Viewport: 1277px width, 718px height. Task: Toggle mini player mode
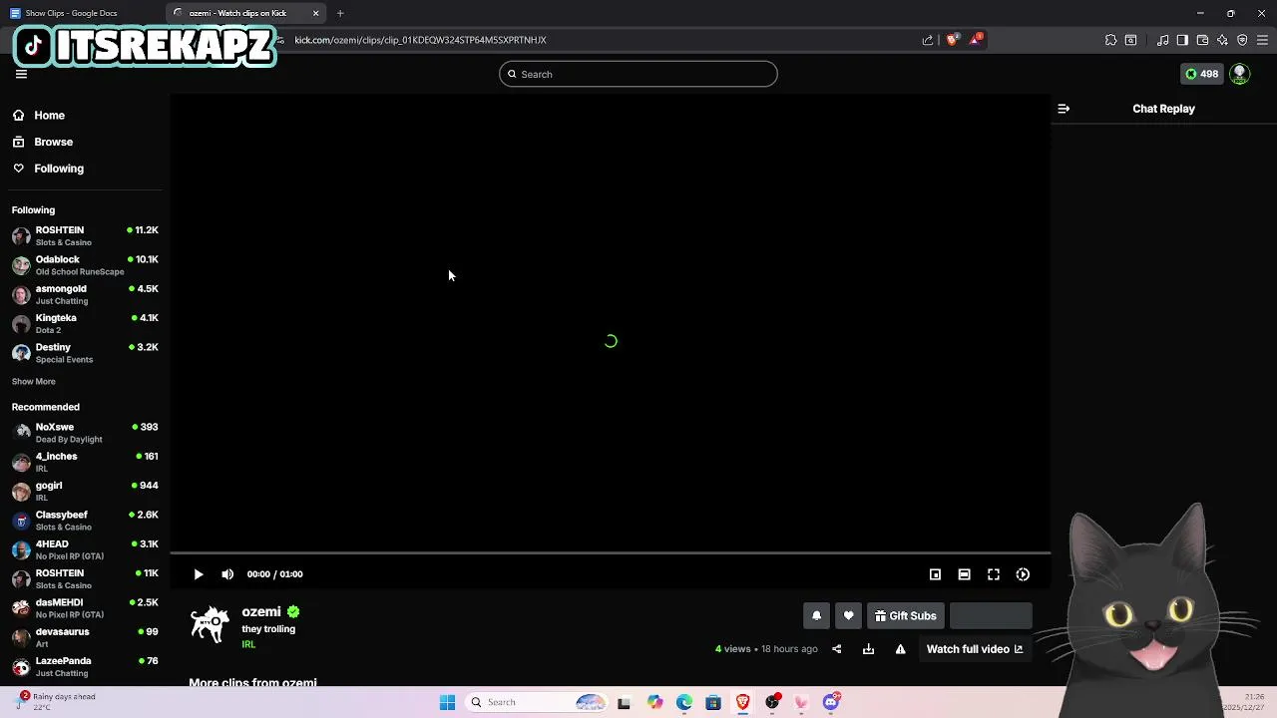tap(935, 574)
